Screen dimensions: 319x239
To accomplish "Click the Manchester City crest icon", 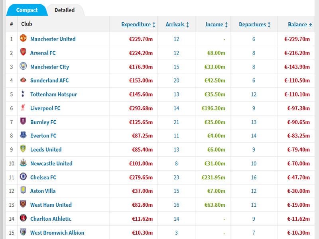I will click(x=23, y=67).
